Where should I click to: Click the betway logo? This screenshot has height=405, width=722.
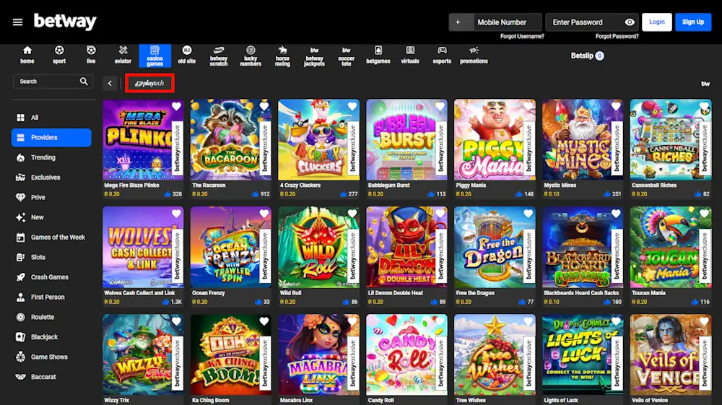click(x=65, y=21)
